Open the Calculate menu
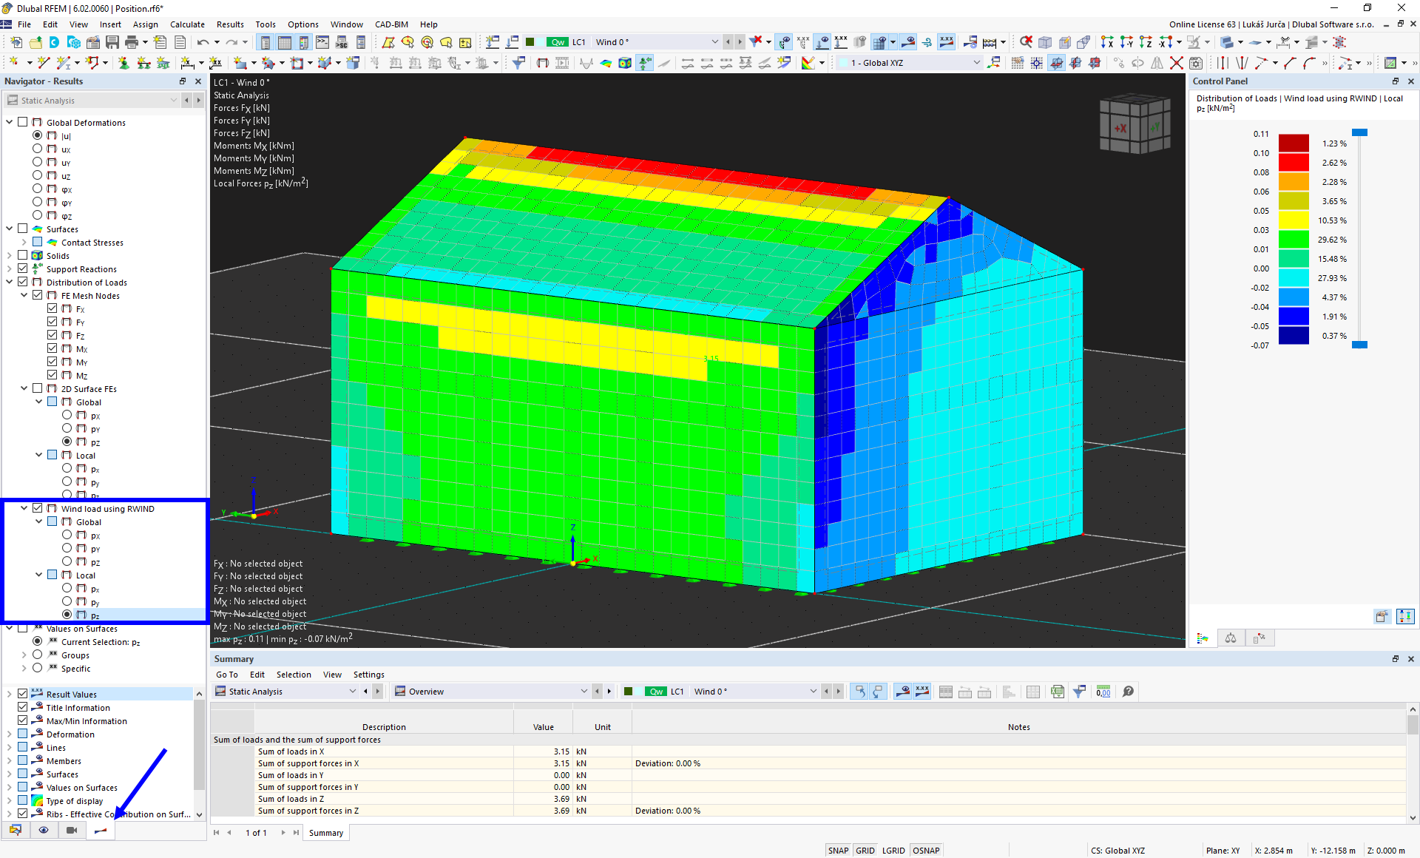1420x858 pixels. (187, 24)
